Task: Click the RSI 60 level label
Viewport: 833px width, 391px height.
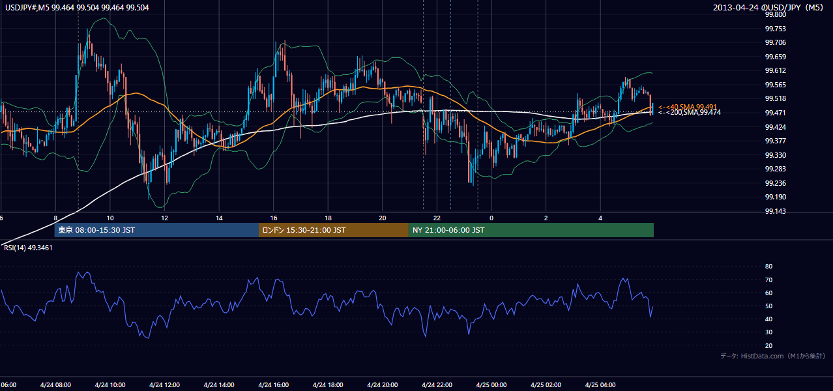Action: click(768, 293)
